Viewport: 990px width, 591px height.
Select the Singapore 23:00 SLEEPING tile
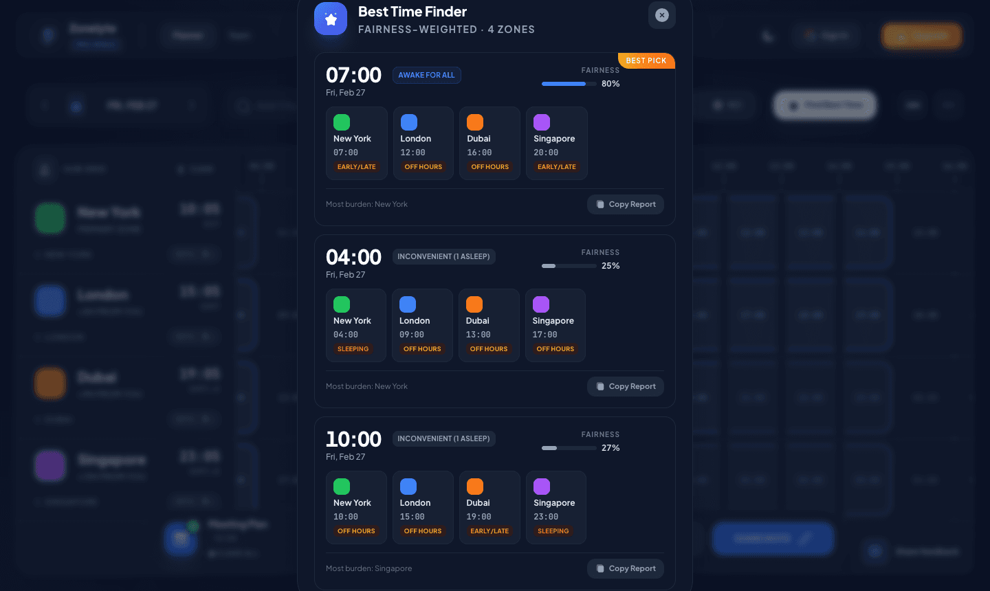(555, 507)
